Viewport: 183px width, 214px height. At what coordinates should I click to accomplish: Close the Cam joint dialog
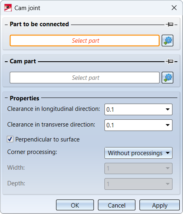pos(174,8)
